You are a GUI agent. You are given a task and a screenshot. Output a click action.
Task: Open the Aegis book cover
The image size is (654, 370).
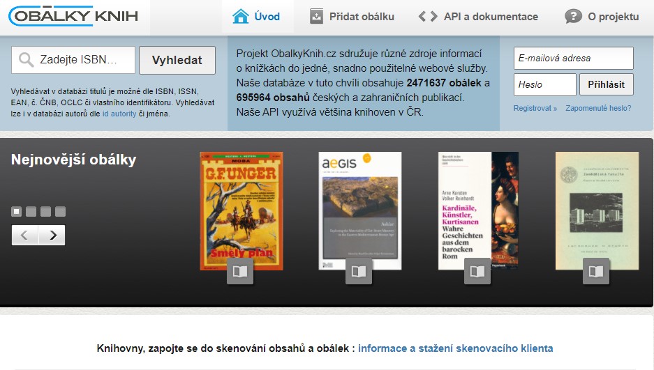360,211
